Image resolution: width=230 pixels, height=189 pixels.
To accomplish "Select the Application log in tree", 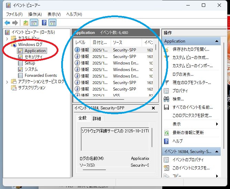I will point(35,51).
